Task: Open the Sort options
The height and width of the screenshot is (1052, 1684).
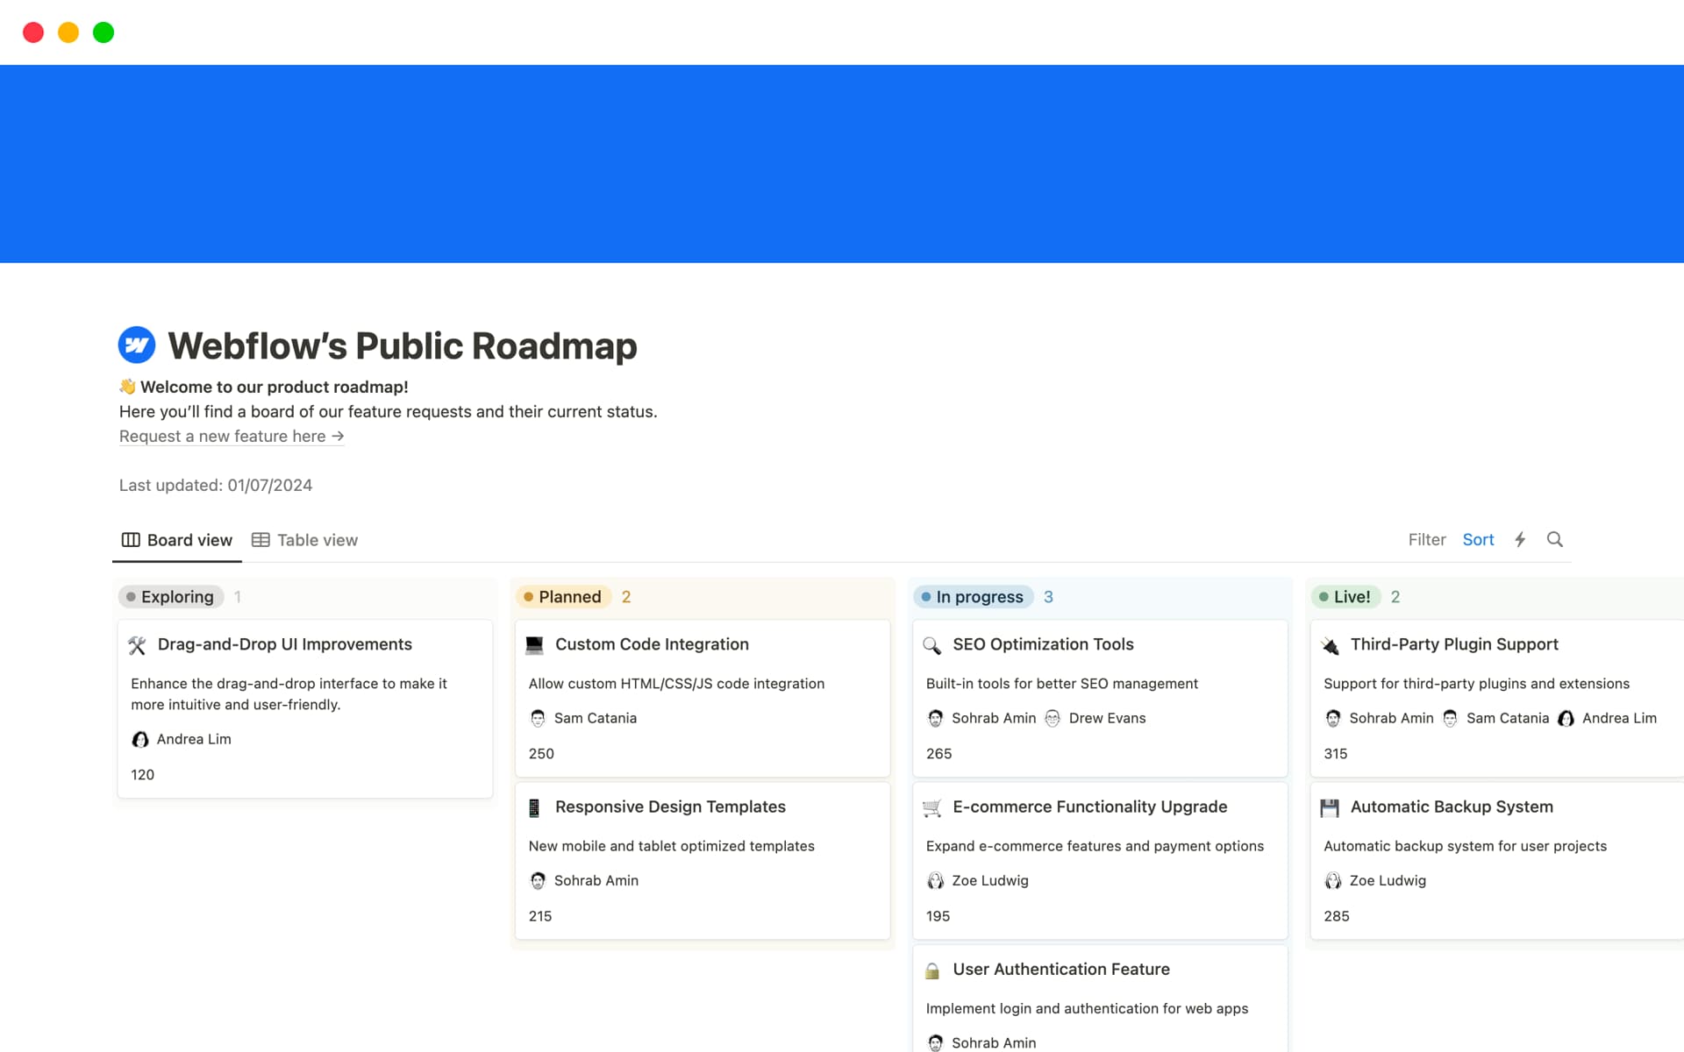Action: [1479, 539]
